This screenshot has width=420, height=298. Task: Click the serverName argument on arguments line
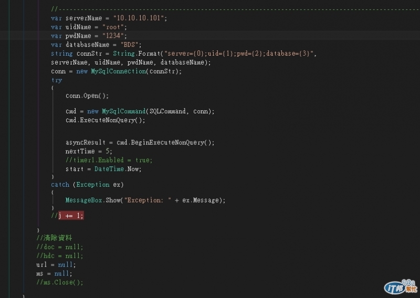click(69, 62)
